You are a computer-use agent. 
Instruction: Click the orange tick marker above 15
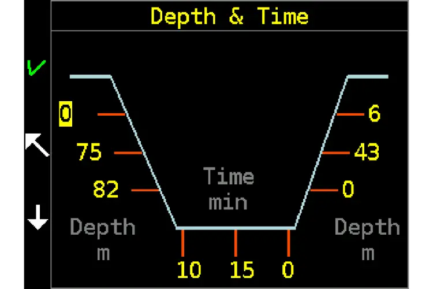tap(236, 243)
